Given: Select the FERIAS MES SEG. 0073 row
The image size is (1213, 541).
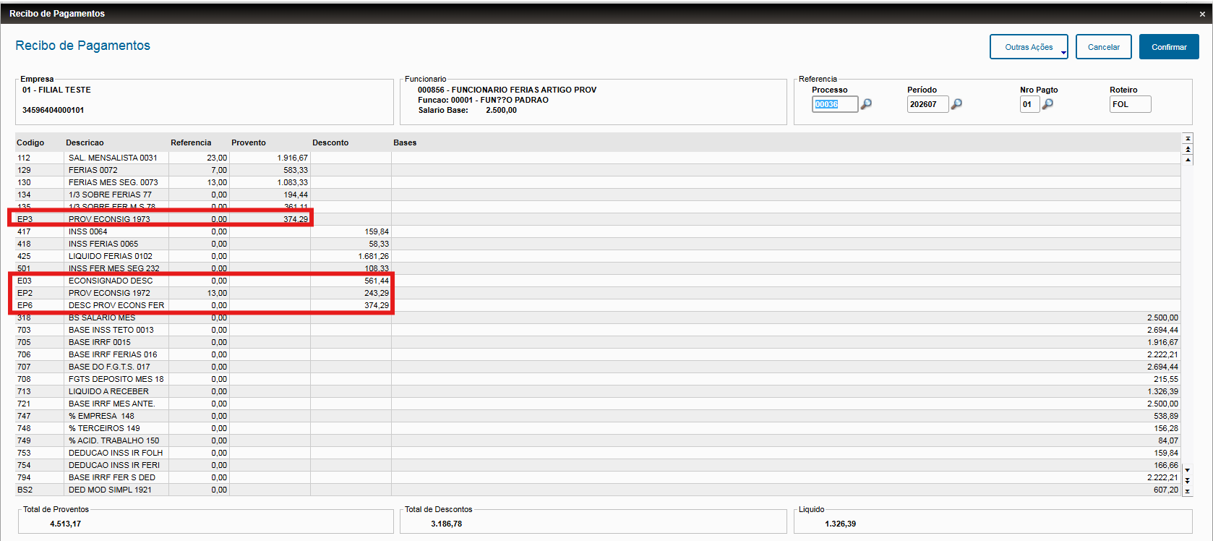Looking at the screenshot, I should pyautogui.click(x=598, y=182).
